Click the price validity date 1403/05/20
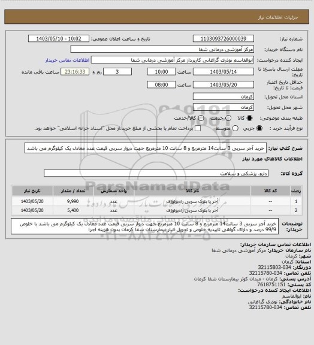The height and width of the screenshot is (345, 314). coord(224,84)
